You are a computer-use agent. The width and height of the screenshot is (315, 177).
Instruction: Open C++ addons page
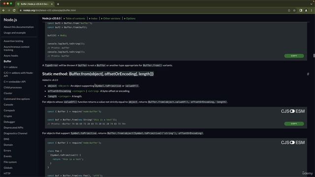[10, 67]
